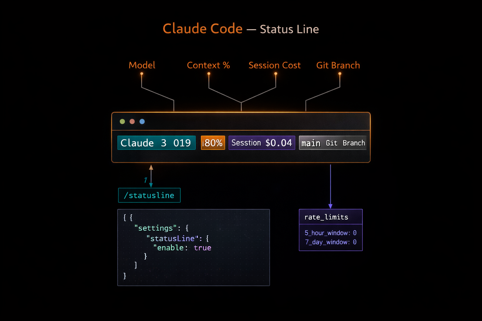
Task: Click the red dot in the window title bar
Action: 132,122
